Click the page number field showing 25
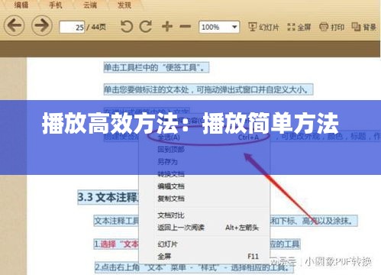This screenshot has height=275, width=381. tap(72, 27)
